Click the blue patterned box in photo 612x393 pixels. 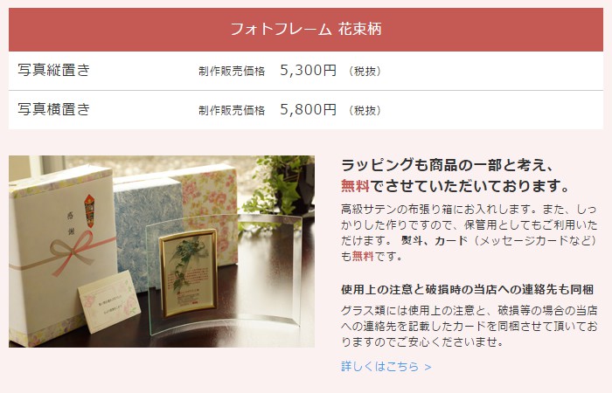click(148, 230)
